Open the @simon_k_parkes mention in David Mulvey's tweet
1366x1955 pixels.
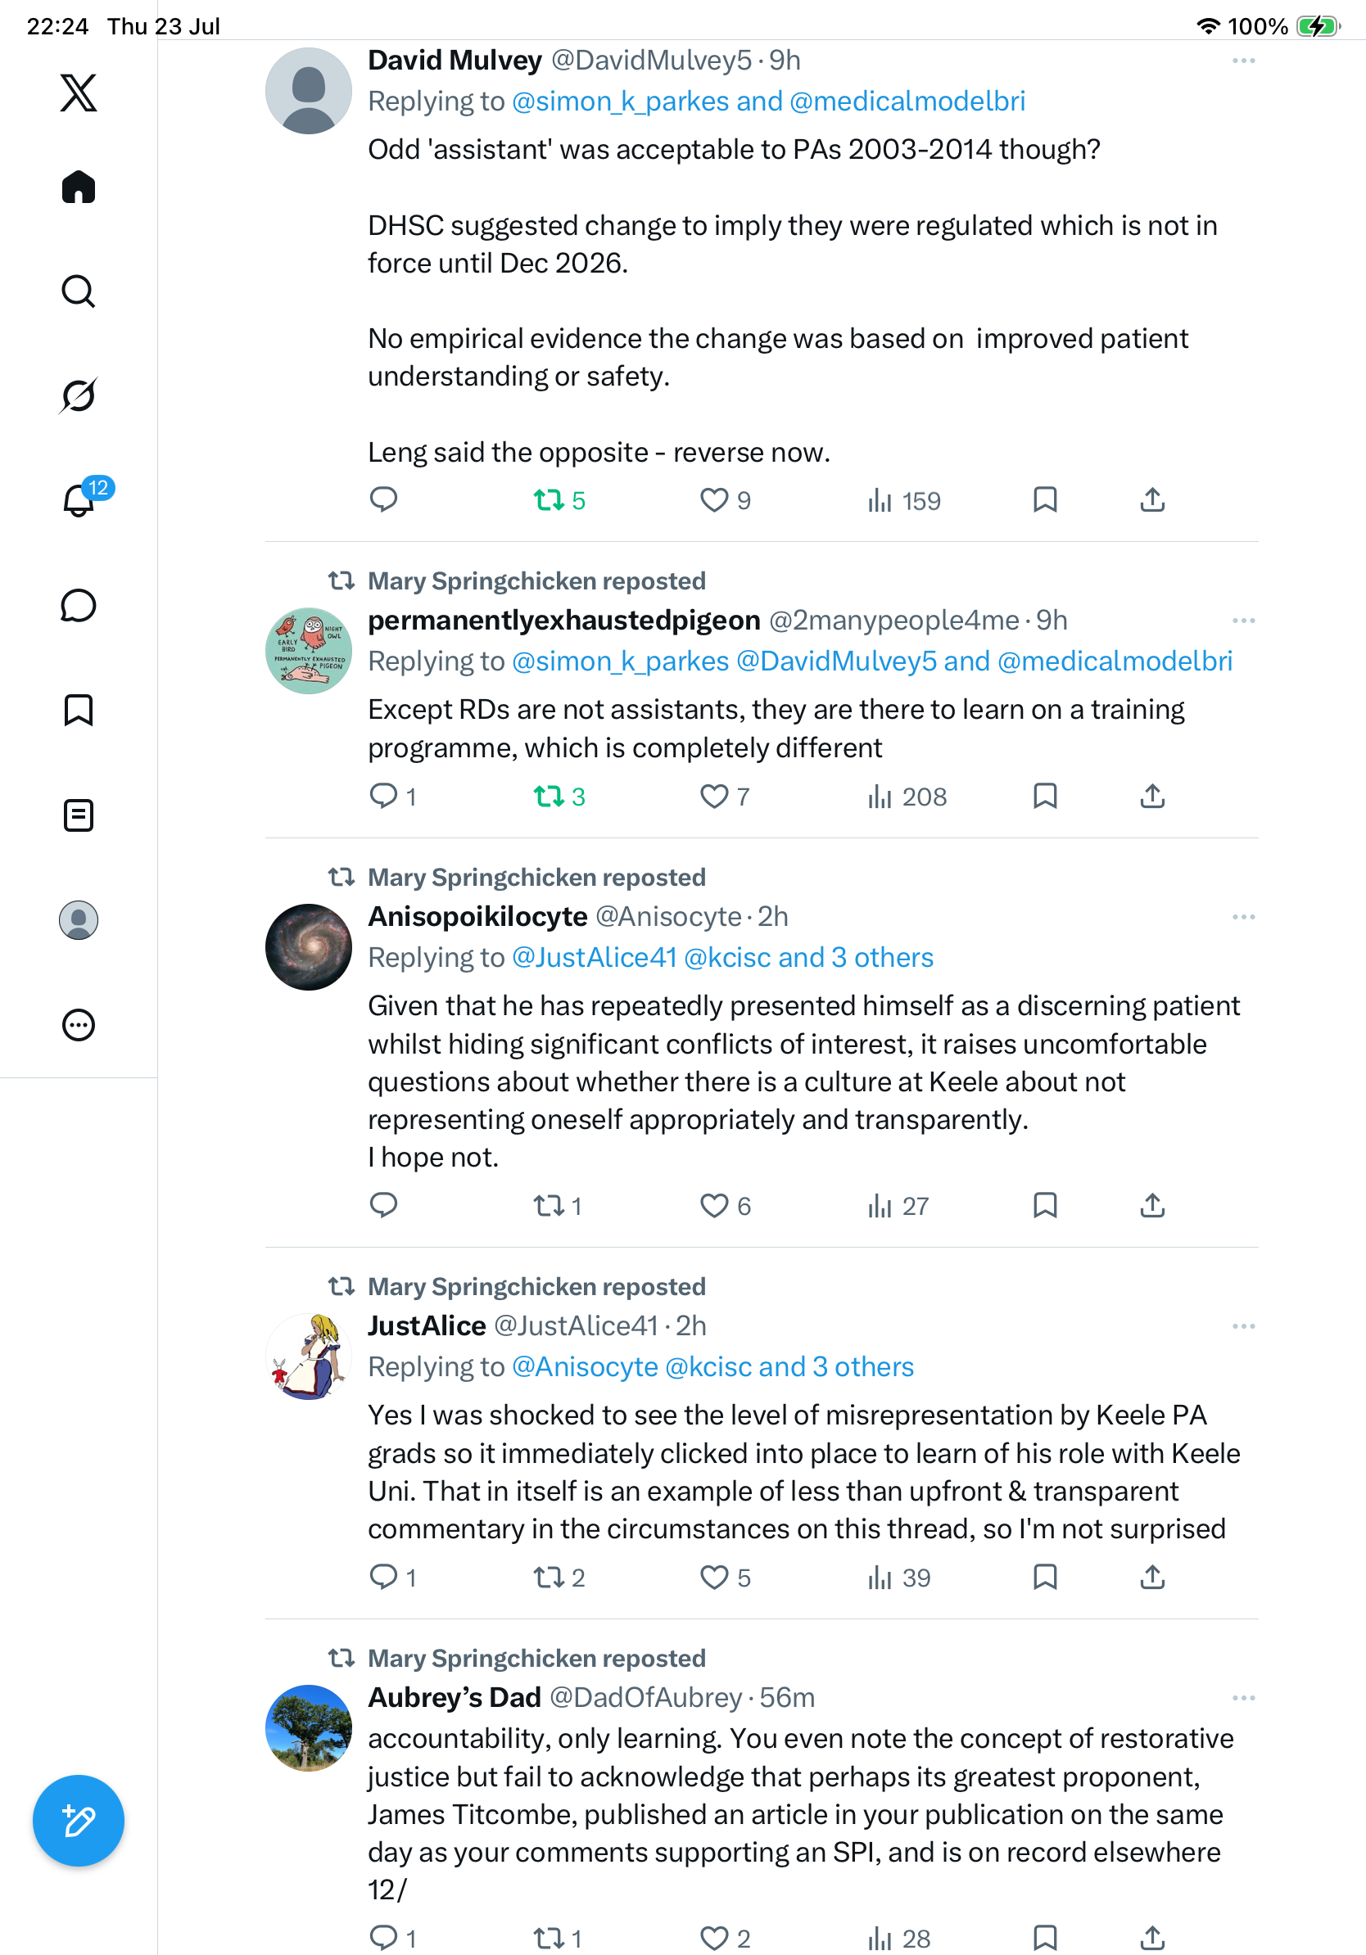(621, 102)
